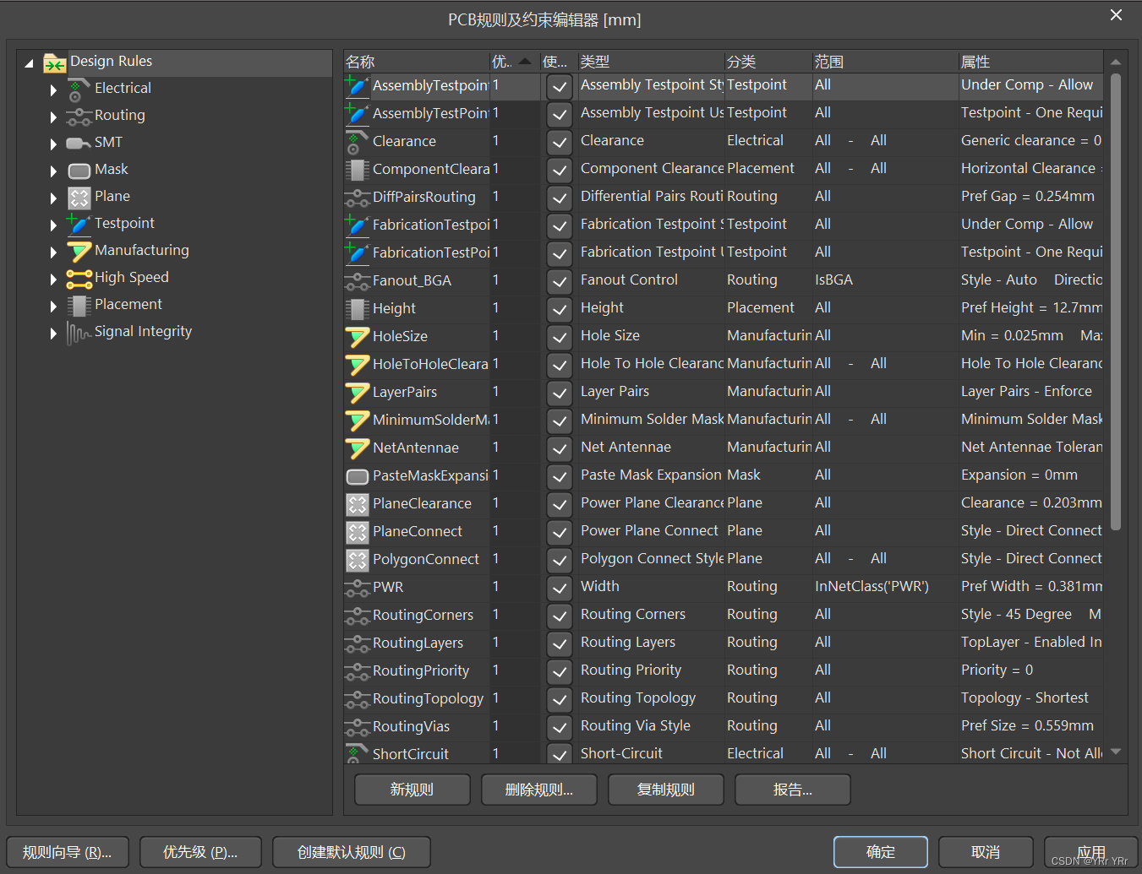Click the High Speed category icon
Image resolution: width=1142 pixels, height=874 pixels.
[x=79, y=279]
